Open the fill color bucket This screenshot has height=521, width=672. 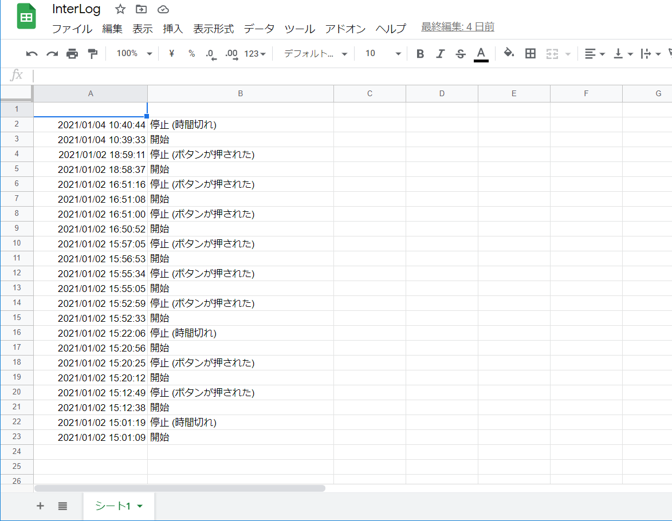[508, 53]
